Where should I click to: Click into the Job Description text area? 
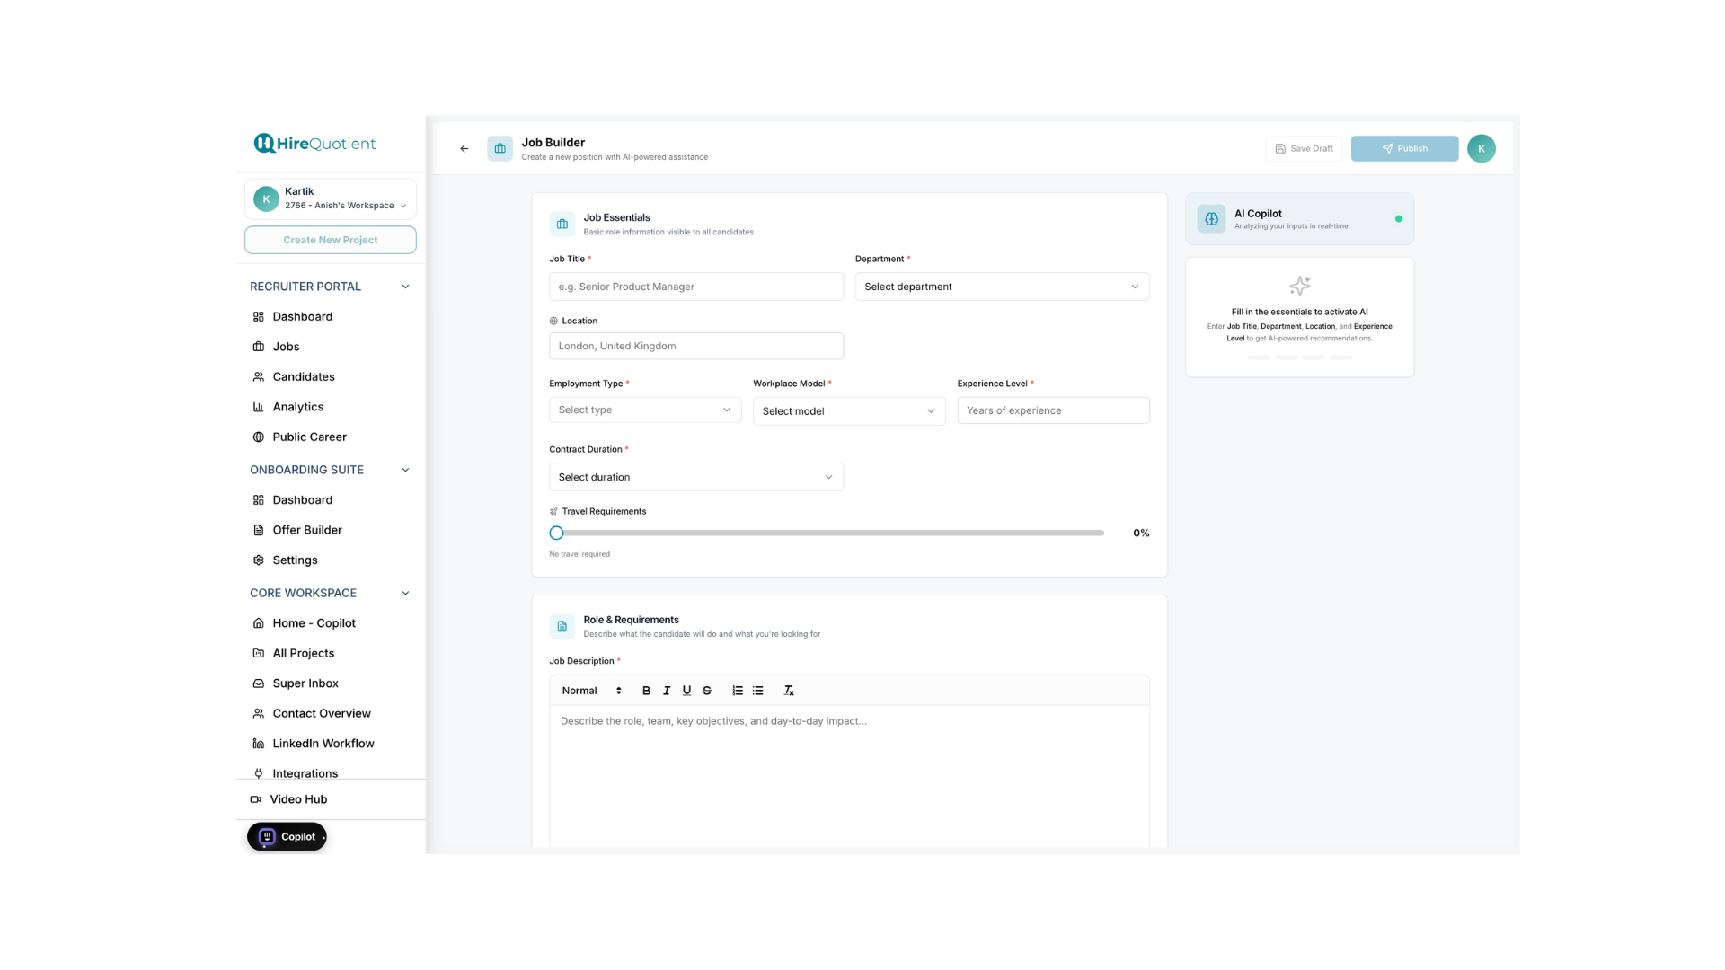849,776
